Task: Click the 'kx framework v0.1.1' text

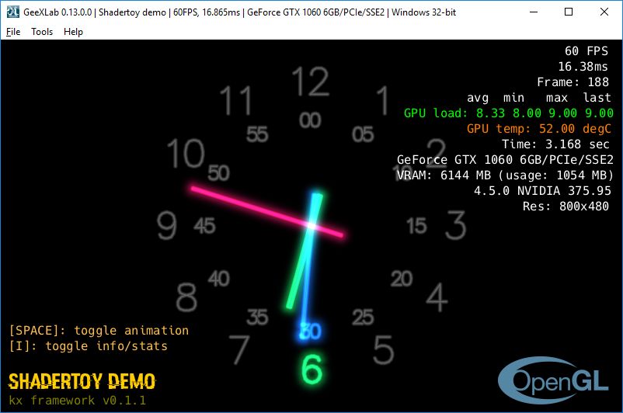Action: point(78,400)
